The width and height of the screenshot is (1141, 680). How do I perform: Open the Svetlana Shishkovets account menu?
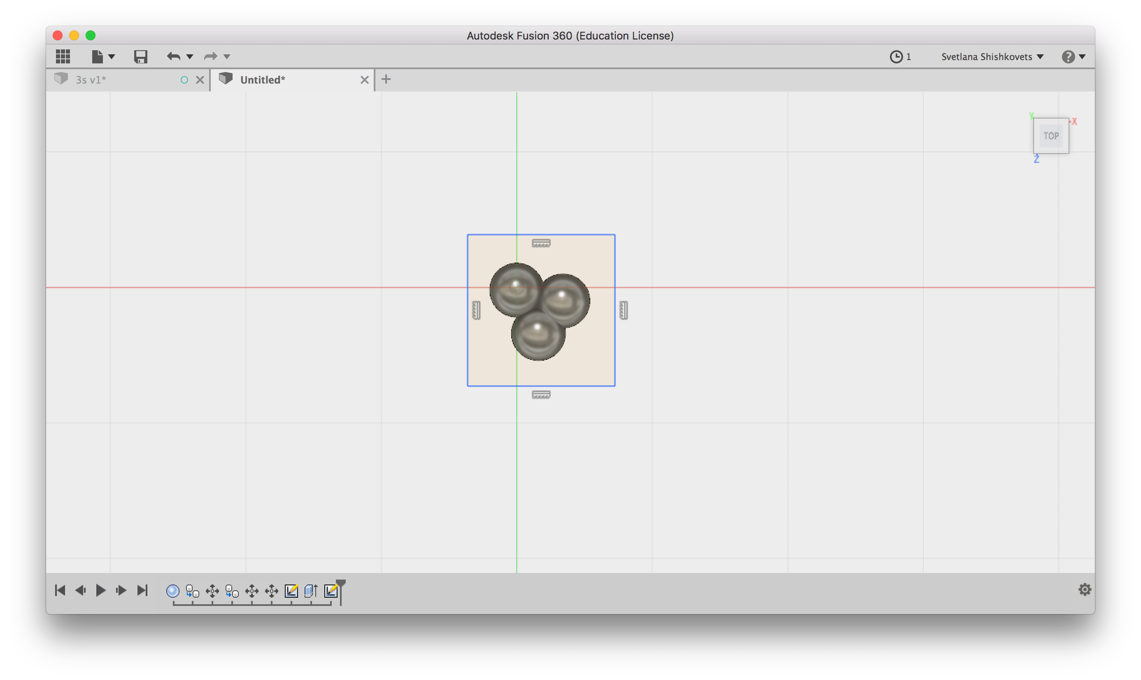pos(992,56)
